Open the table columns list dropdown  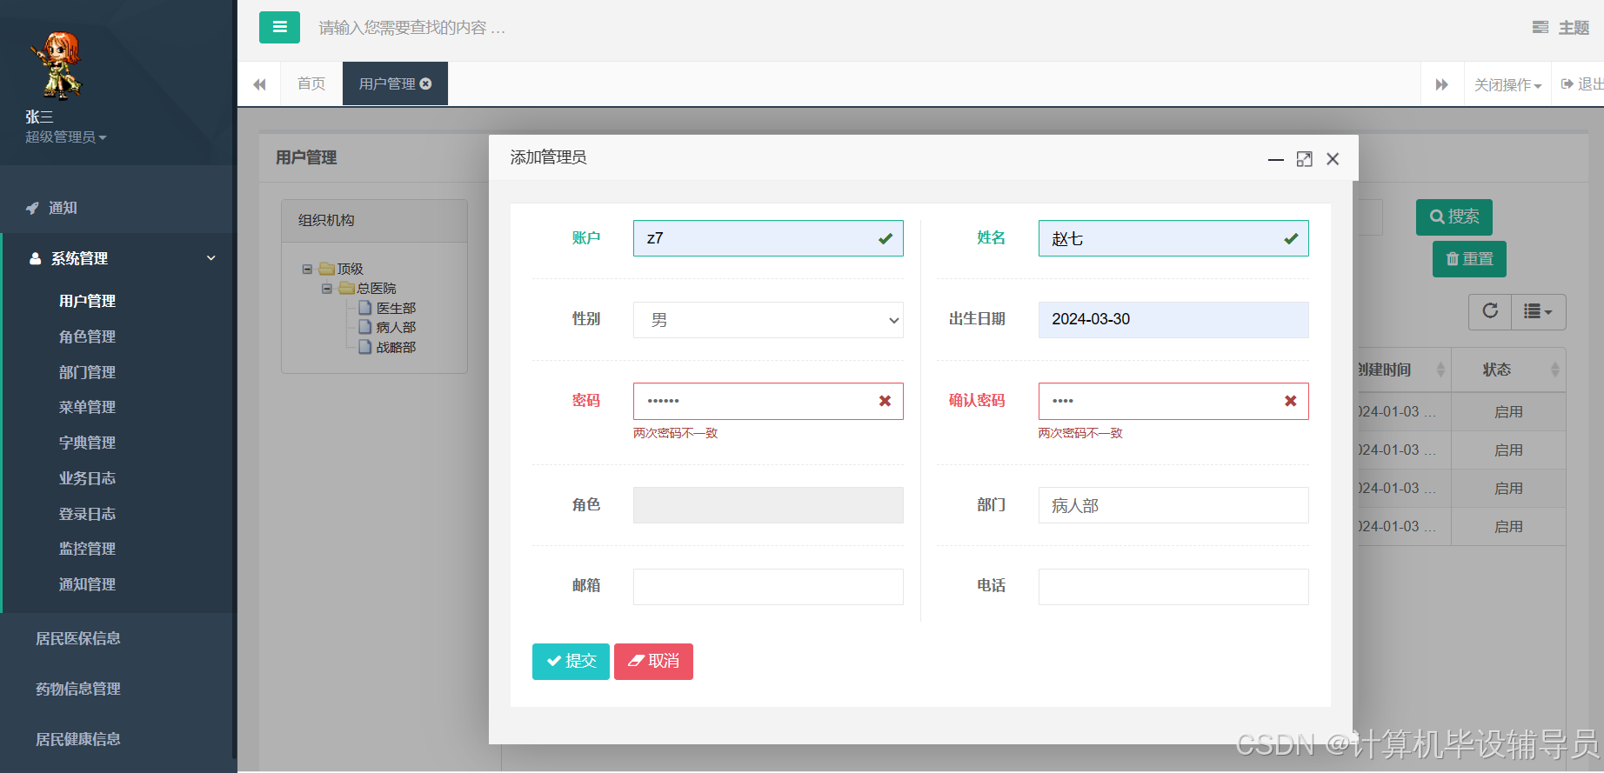(x=1538, y=311)
